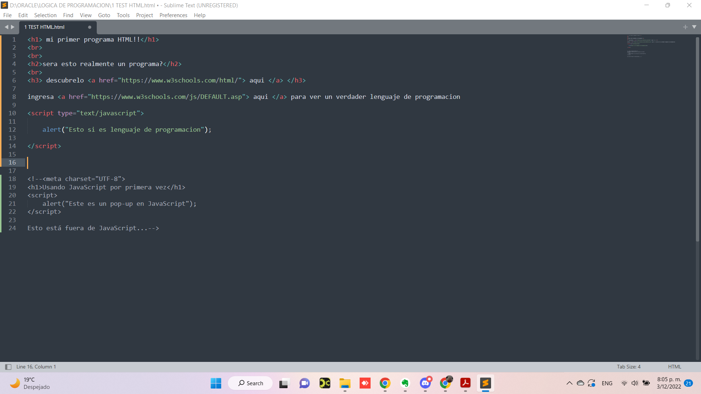Open the Selection menu
The image size is (701, 394).
[45, 15]
